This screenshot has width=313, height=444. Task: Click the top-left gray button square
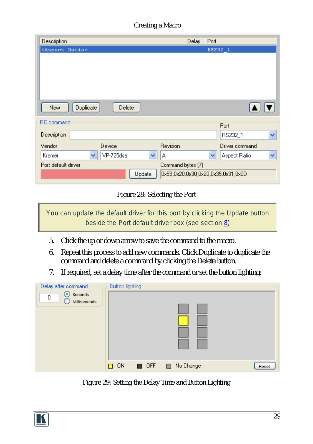point(183,309)
